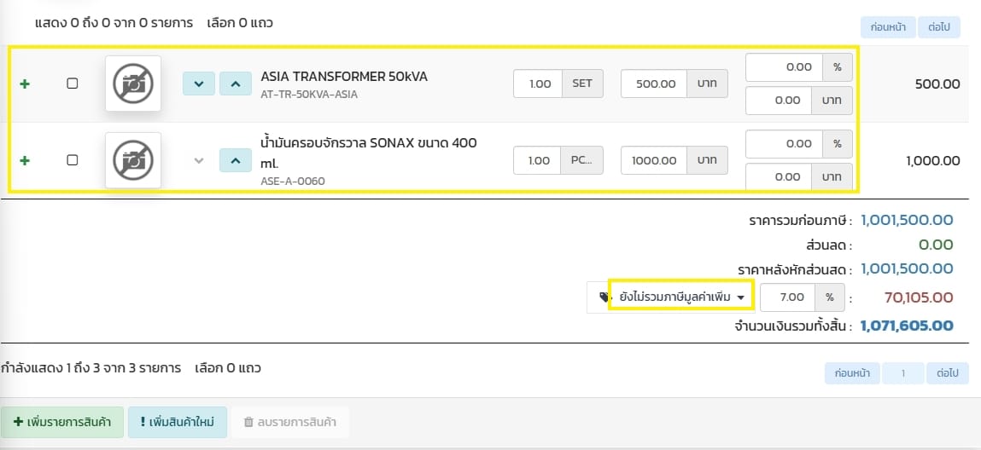Move SONAX product row up with arrow
This screenshot has width=981, height=450.
pyautogui.click(x=236, y=160)
